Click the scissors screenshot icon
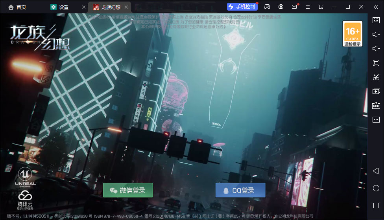The image size is (384, 220). [x=376, y=77]
